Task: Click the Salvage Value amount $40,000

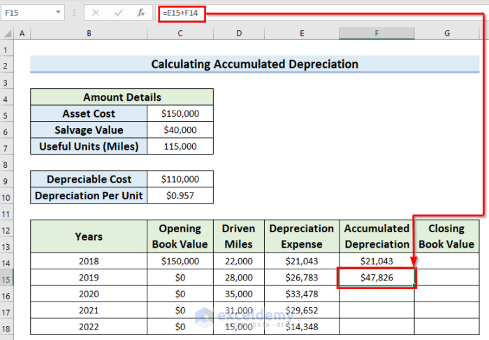Action: pyautogui.click(x=180, y=130)
